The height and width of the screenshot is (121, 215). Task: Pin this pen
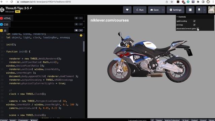[199, 10]
